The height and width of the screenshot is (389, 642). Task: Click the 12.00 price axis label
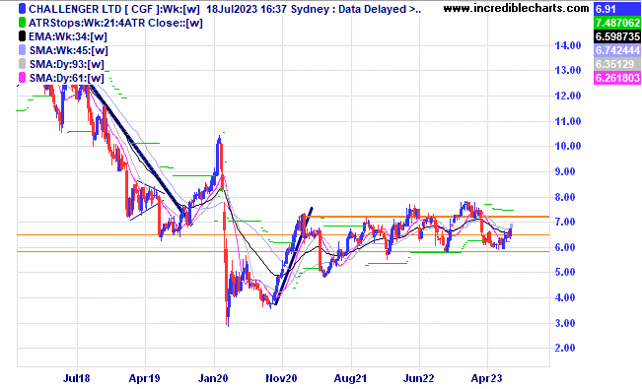point(568,96)
